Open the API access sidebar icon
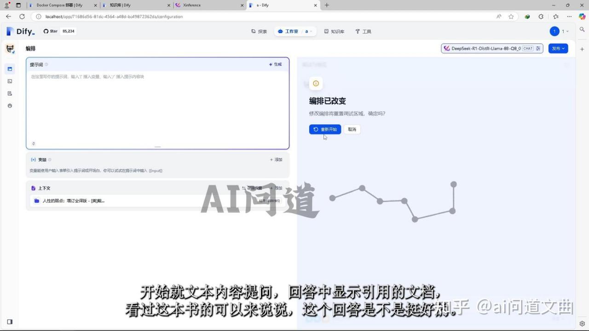 [x=10, y=81]
